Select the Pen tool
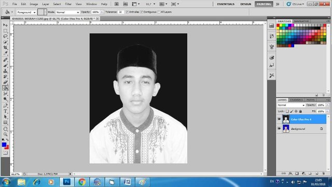The image size is (332, 187). (x=5, y=106)
